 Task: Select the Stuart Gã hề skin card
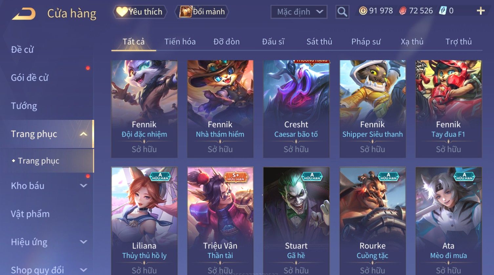coord(296,221)
